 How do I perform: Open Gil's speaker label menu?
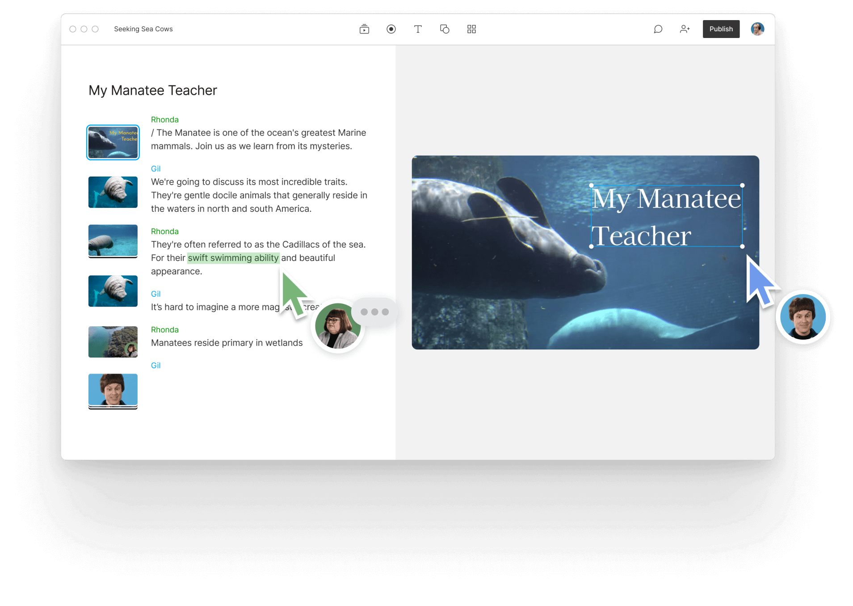pyautogui.click(x=155, y=168)
